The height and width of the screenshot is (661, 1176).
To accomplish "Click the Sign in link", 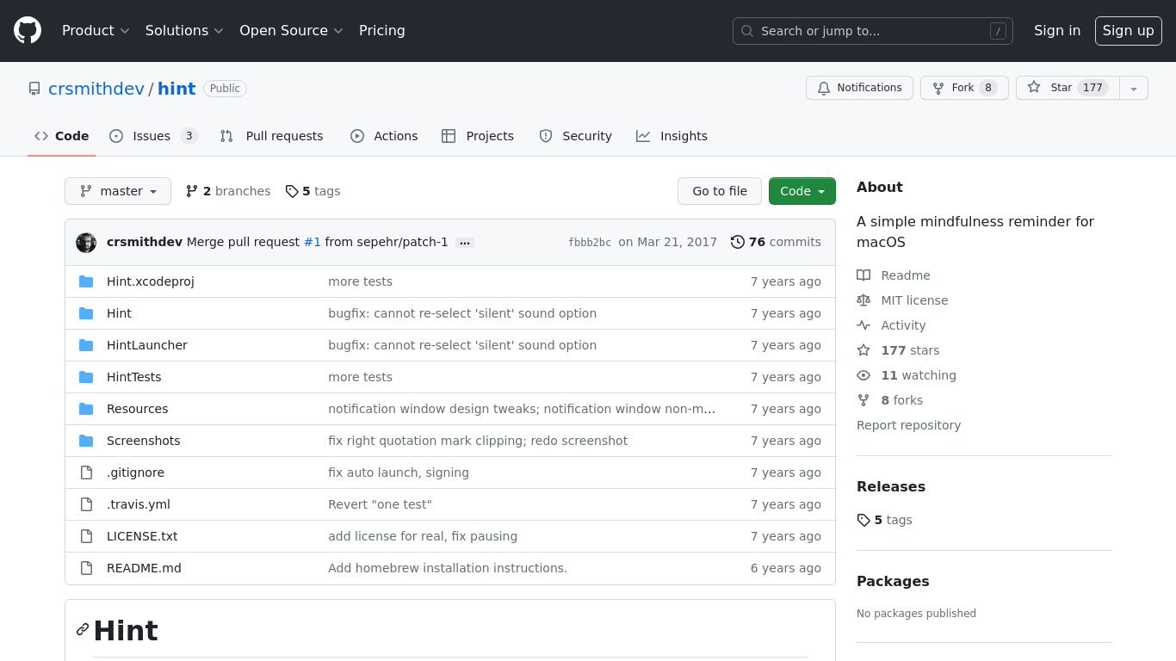I will point(1057,30).
